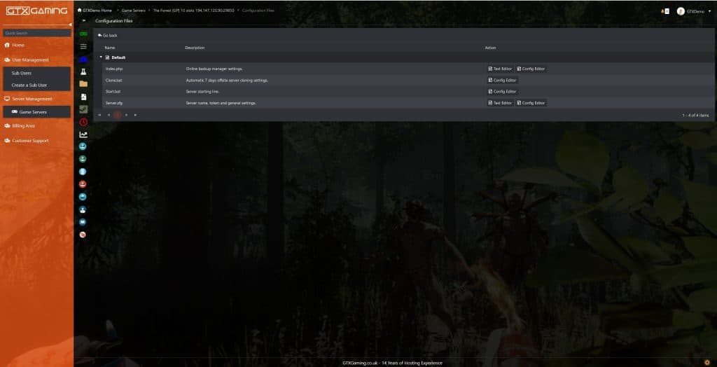Collapse the left sidebar using the arrow
The height and width of the screenshot is (367, 717).
pos(70,26)
